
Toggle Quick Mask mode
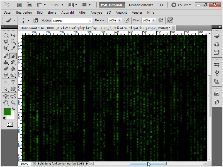click(10, 124)
